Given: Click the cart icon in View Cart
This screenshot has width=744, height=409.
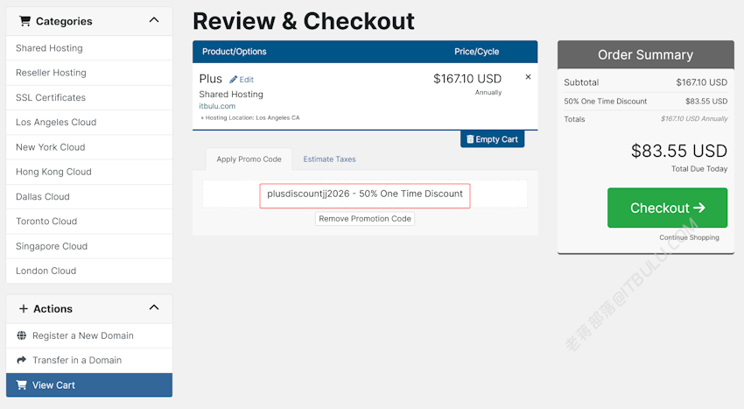Looking at the screenshot, I should [x=22, y=384].
